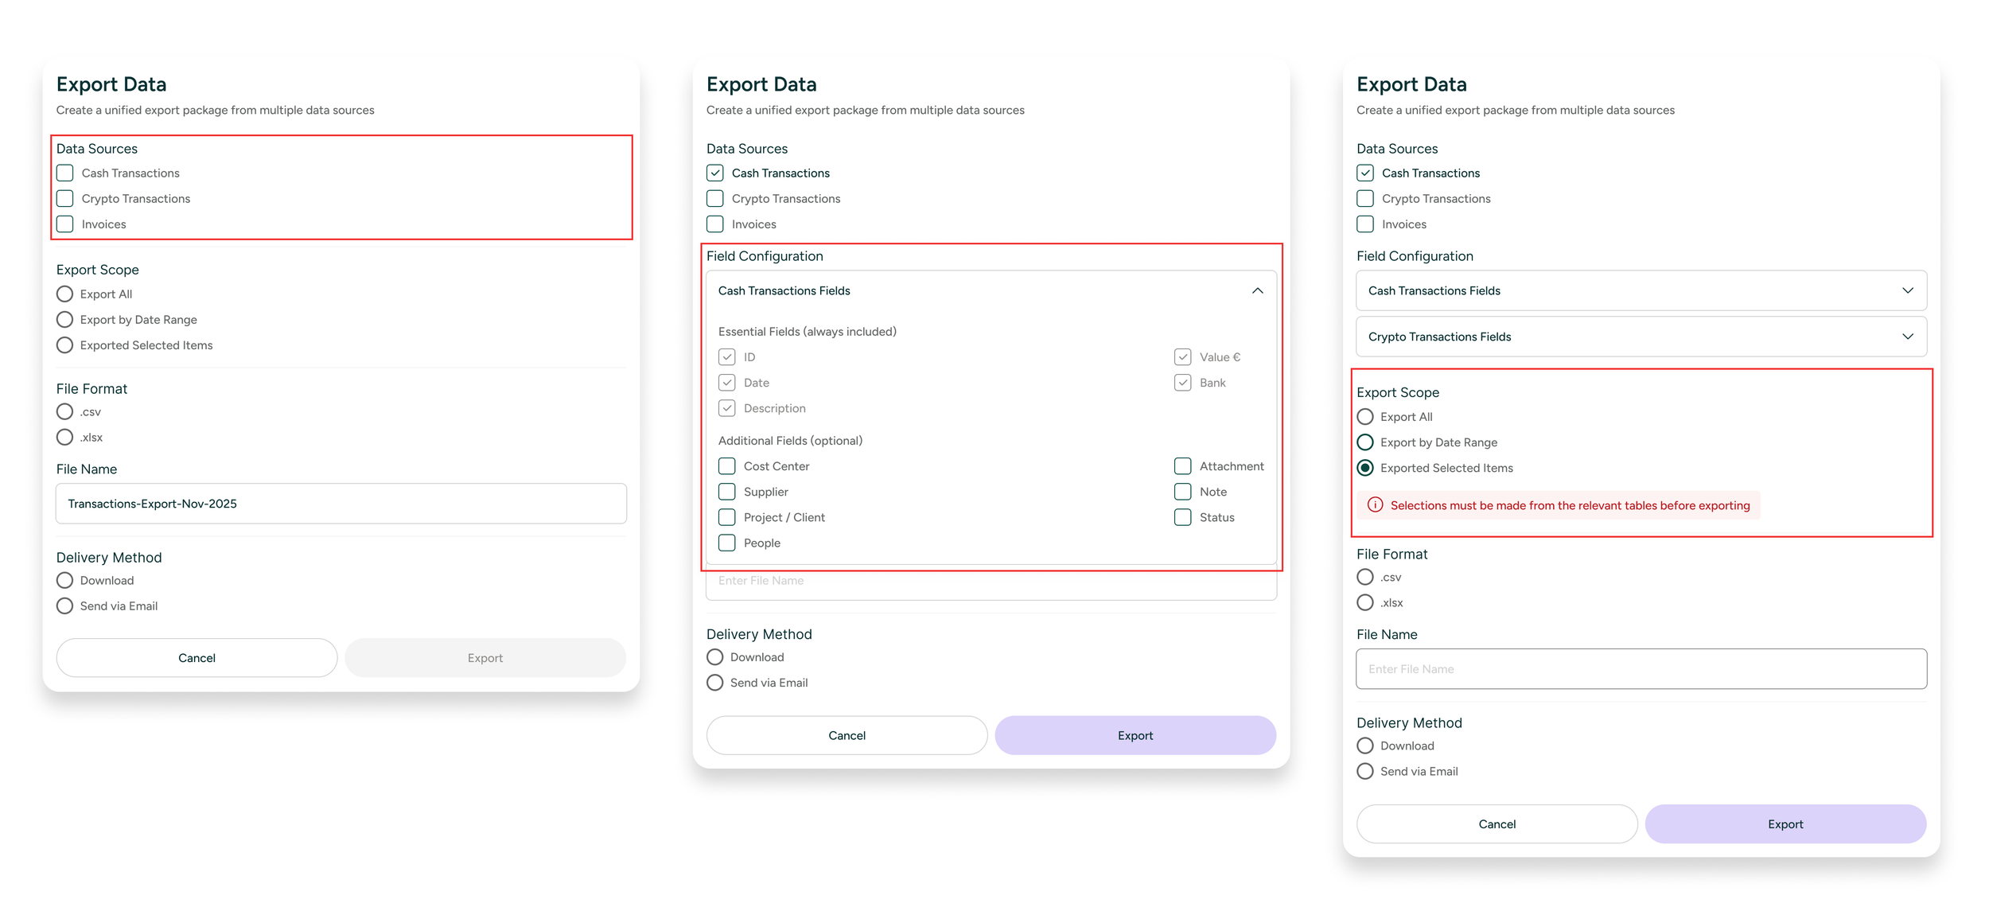The width and height of the screenshot is (1989, 915).
Task: Expand Cash Transactions Fields in the right dialog
Action: pos(1907,290)
